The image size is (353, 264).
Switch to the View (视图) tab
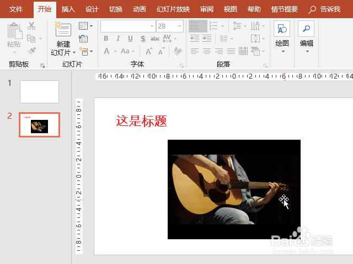(231, 9)
